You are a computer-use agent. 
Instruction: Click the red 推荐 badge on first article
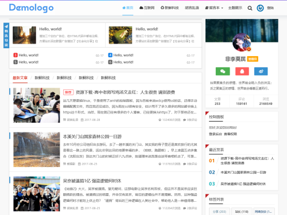click(x=68, y=92)
